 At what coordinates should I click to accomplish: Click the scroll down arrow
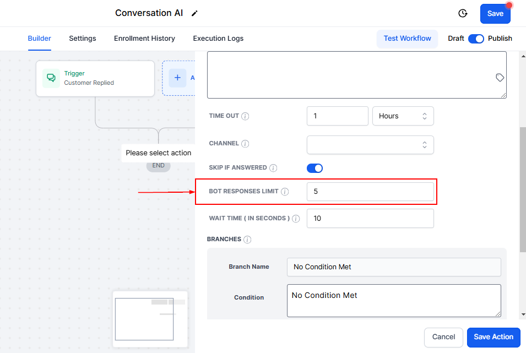tap(523, 315)
